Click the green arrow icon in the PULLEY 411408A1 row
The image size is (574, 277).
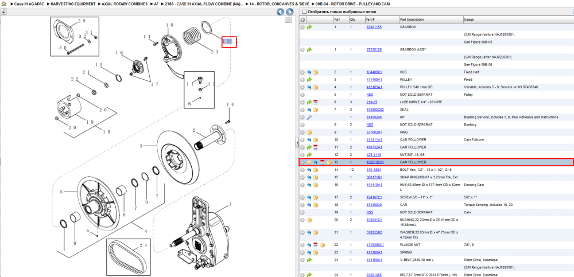pyautogui.click(x=309, y=79)
